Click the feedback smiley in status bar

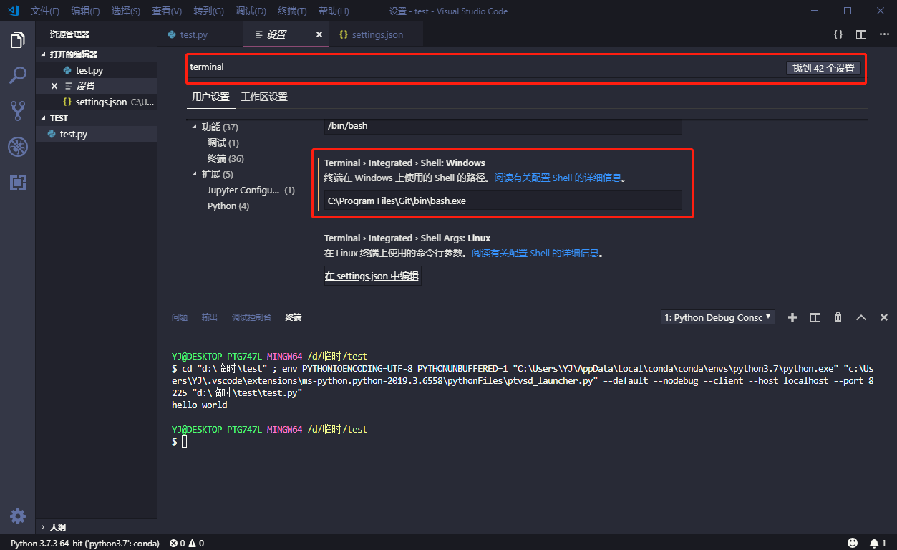[853, 543]
